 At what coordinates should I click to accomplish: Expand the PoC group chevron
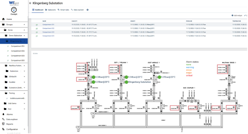coord(24,109)
